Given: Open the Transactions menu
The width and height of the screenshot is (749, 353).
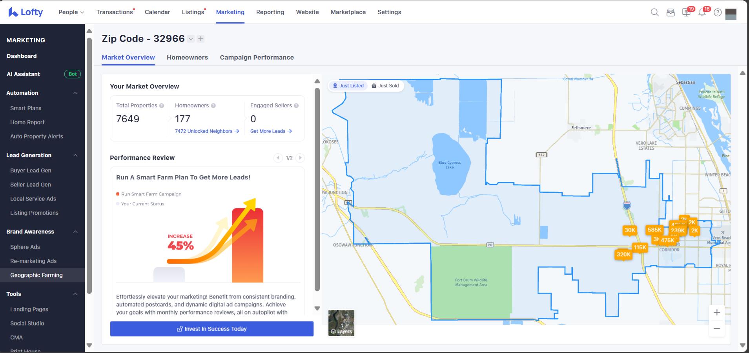Looking at the screenshot, I should [115, 12].
